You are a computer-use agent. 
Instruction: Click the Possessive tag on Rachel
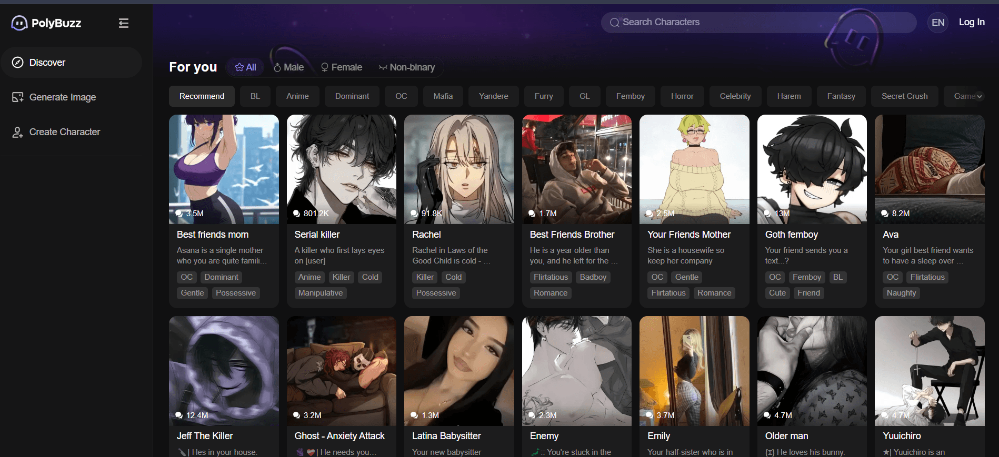(436, 293)
